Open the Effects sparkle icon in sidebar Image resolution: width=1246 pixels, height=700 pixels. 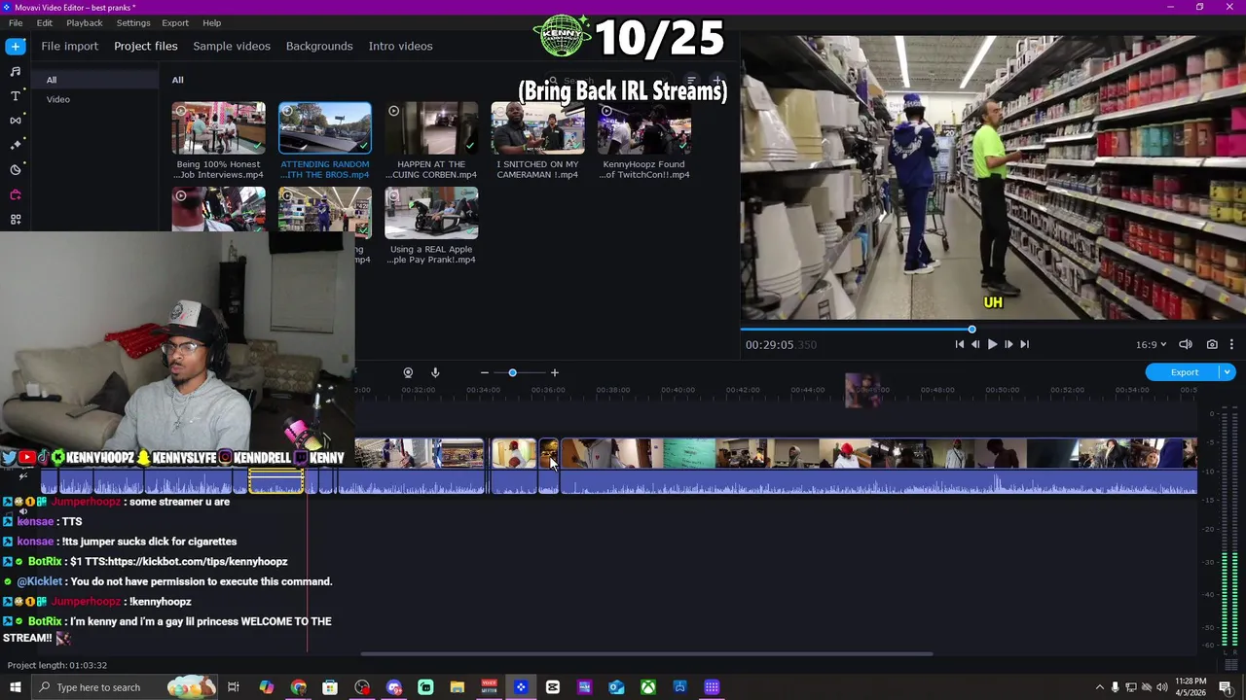16,144
